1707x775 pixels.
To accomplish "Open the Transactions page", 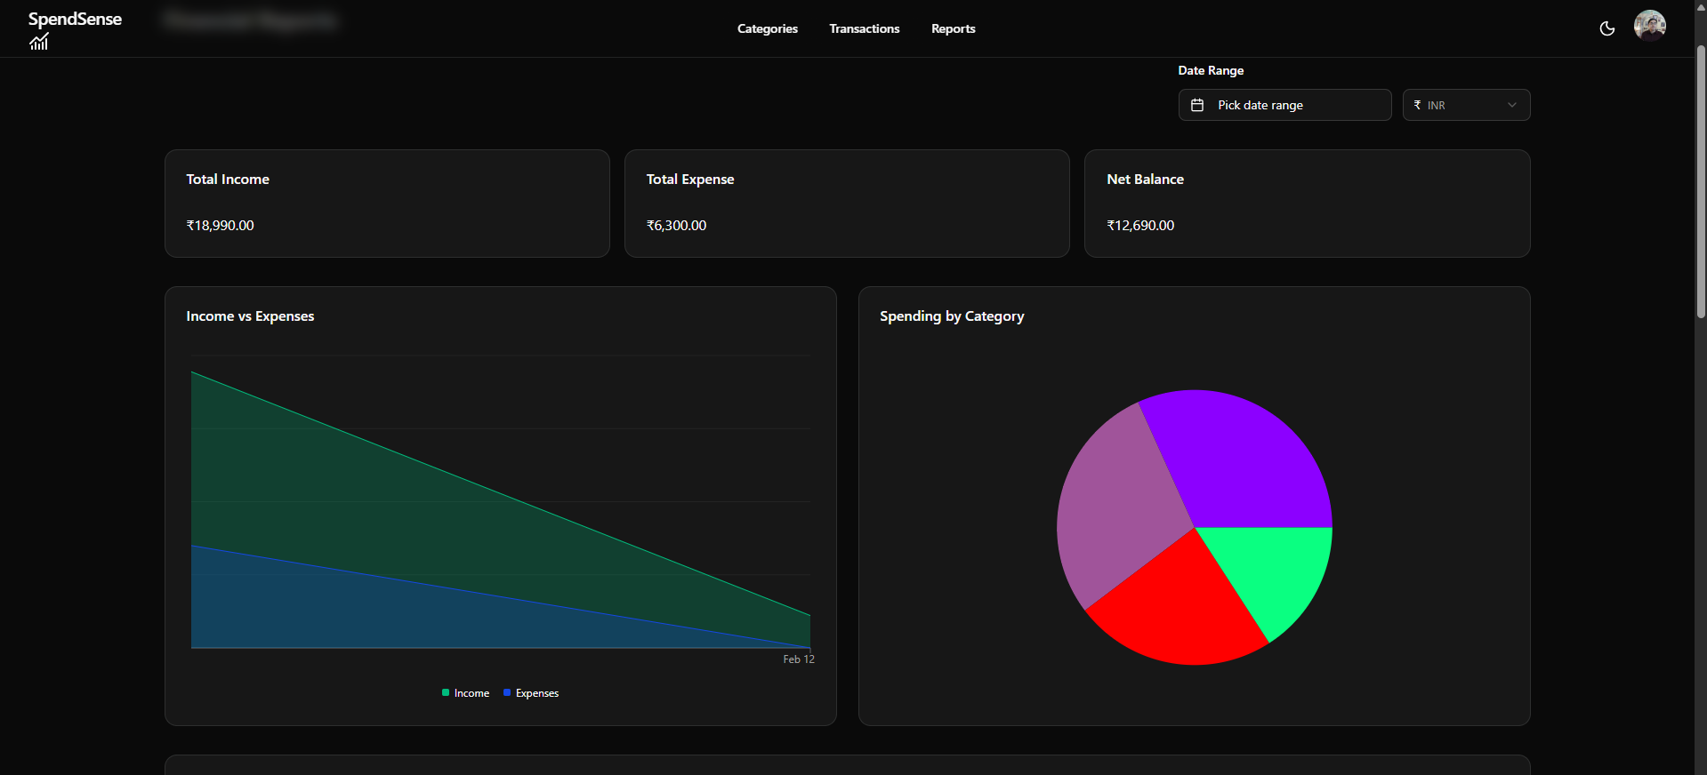I will point(864,28).
